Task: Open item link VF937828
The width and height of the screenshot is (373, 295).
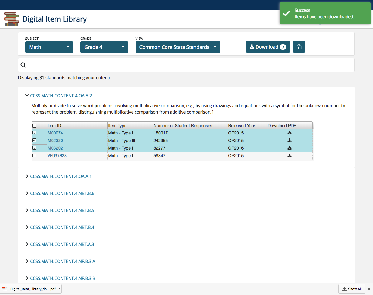Action: (x=57, y=156)
